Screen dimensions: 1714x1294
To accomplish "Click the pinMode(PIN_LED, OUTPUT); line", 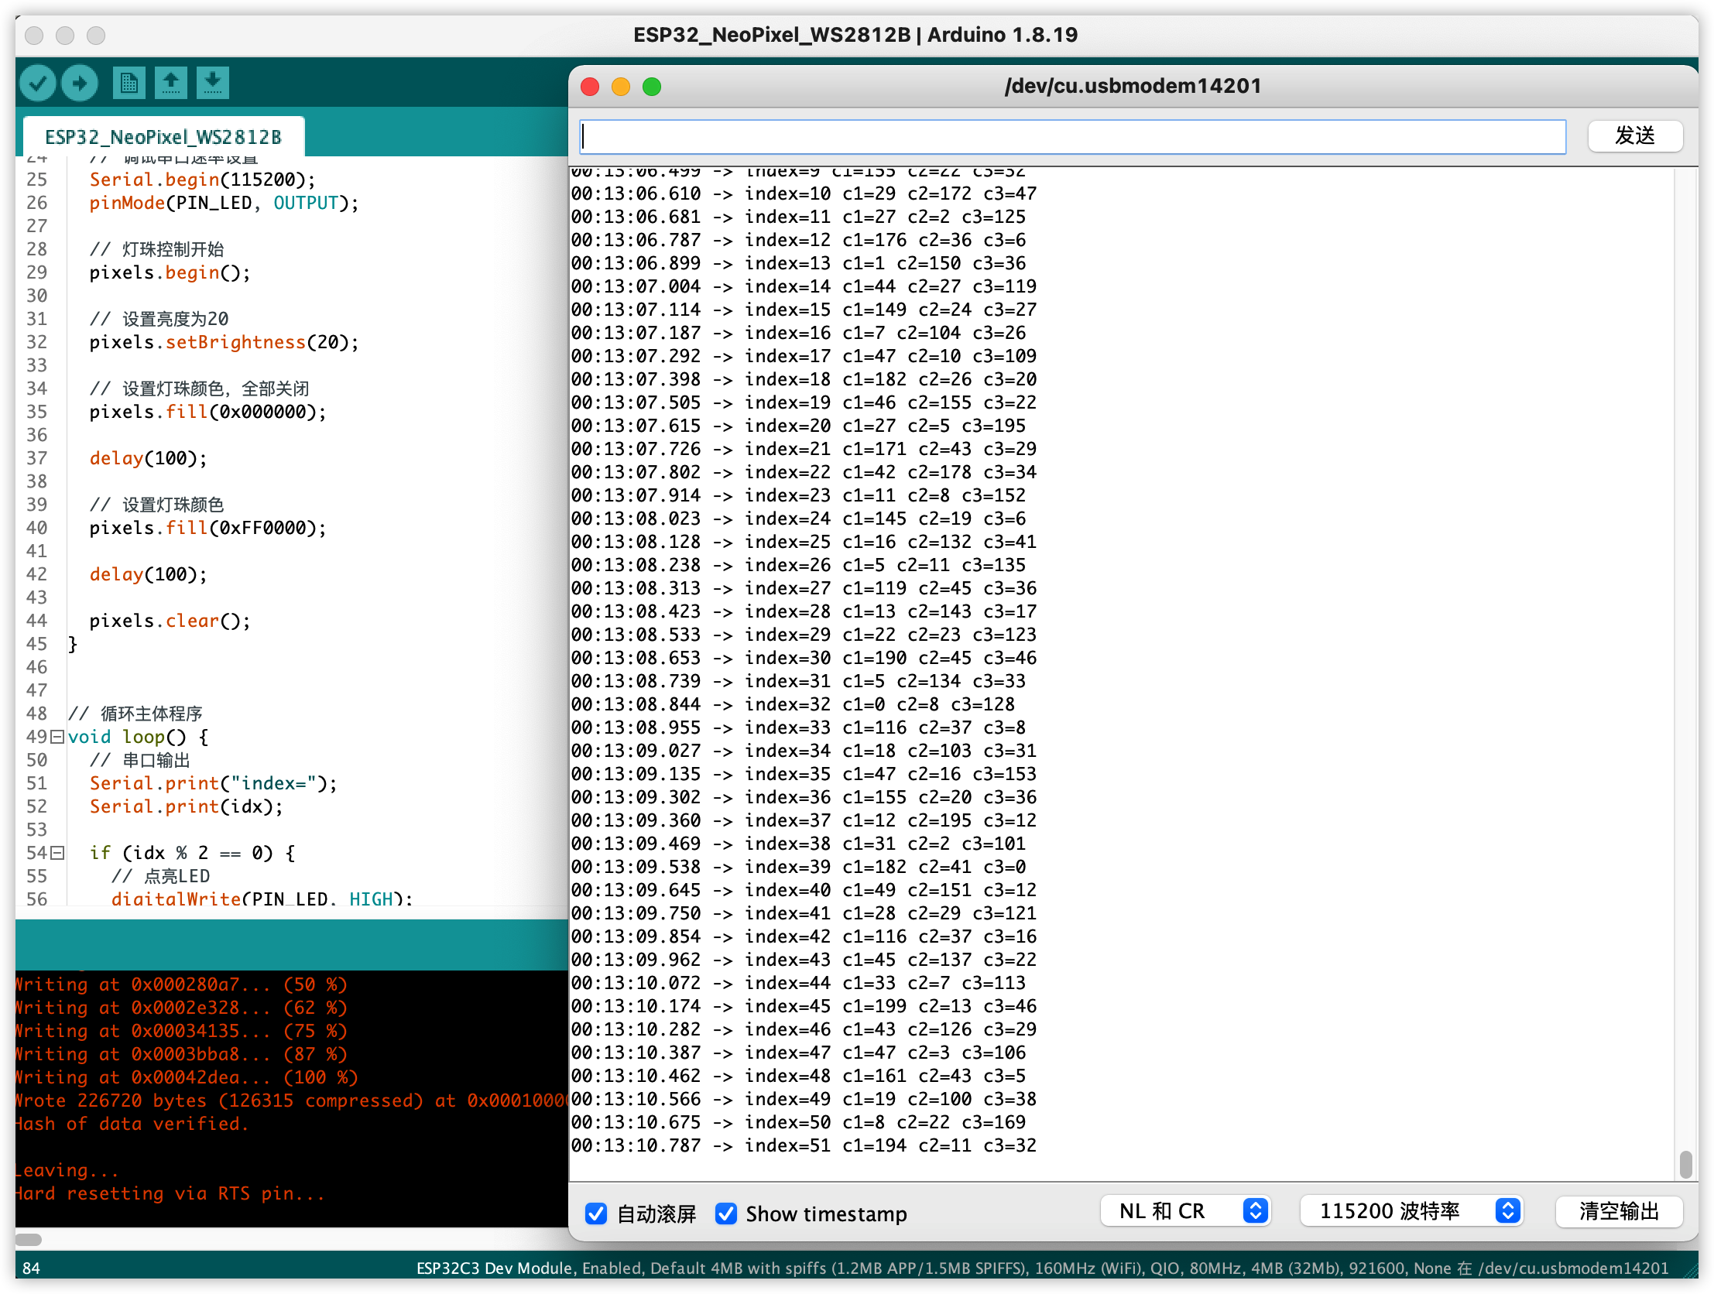I will tap(224, 203).
